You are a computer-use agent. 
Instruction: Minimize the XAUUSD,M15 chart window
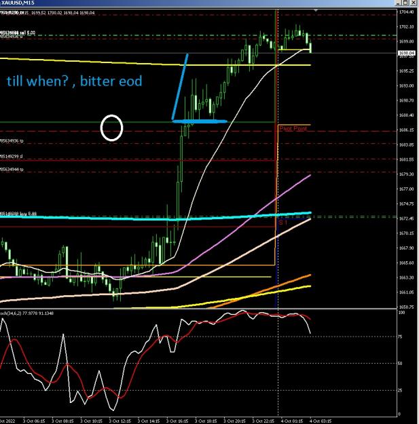398,3
